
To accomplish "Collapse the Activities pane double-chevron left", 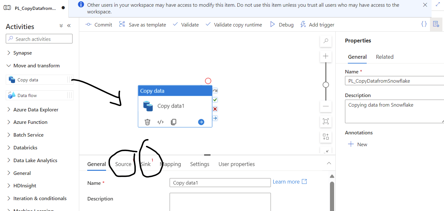I will click(x=69, y=26).
